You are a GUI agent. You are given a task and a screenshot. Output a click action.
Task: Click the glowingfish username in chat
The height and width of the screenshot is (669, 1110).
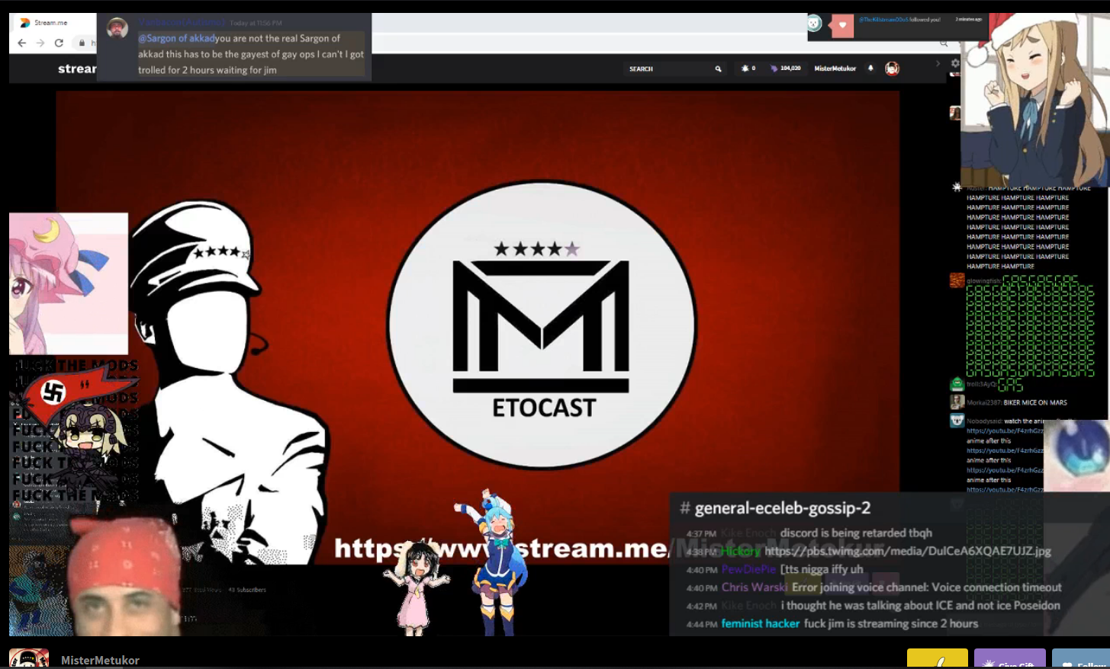(x=983, y=281)
